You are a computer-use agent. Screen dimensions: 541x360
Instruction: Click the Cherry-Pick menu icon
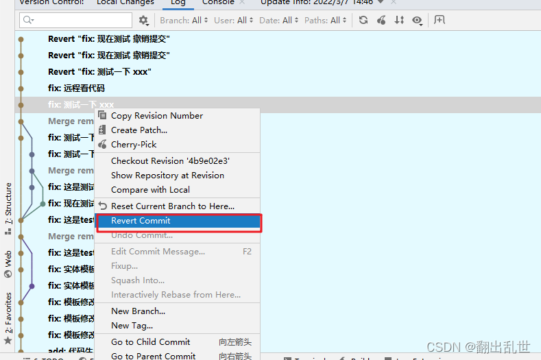click(102, 144)
